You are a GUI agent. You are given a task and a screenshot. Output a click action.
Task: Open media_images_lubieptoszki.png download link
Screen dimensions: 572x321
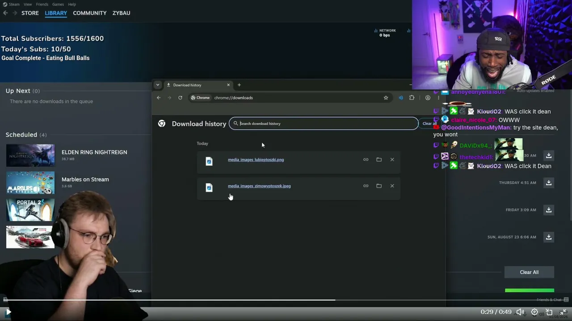pyautogui.click(x=256, y=160)
